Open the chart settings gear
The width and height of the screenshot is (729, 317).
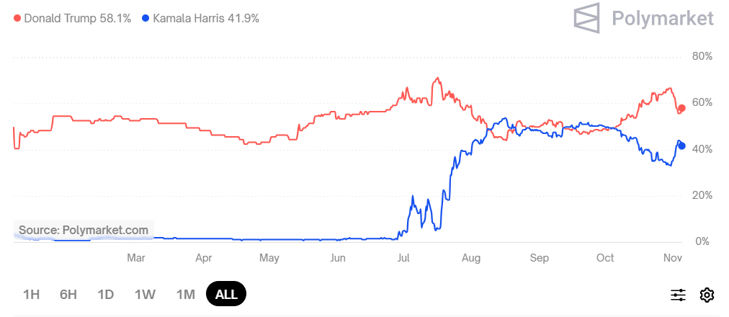(707, 295)
